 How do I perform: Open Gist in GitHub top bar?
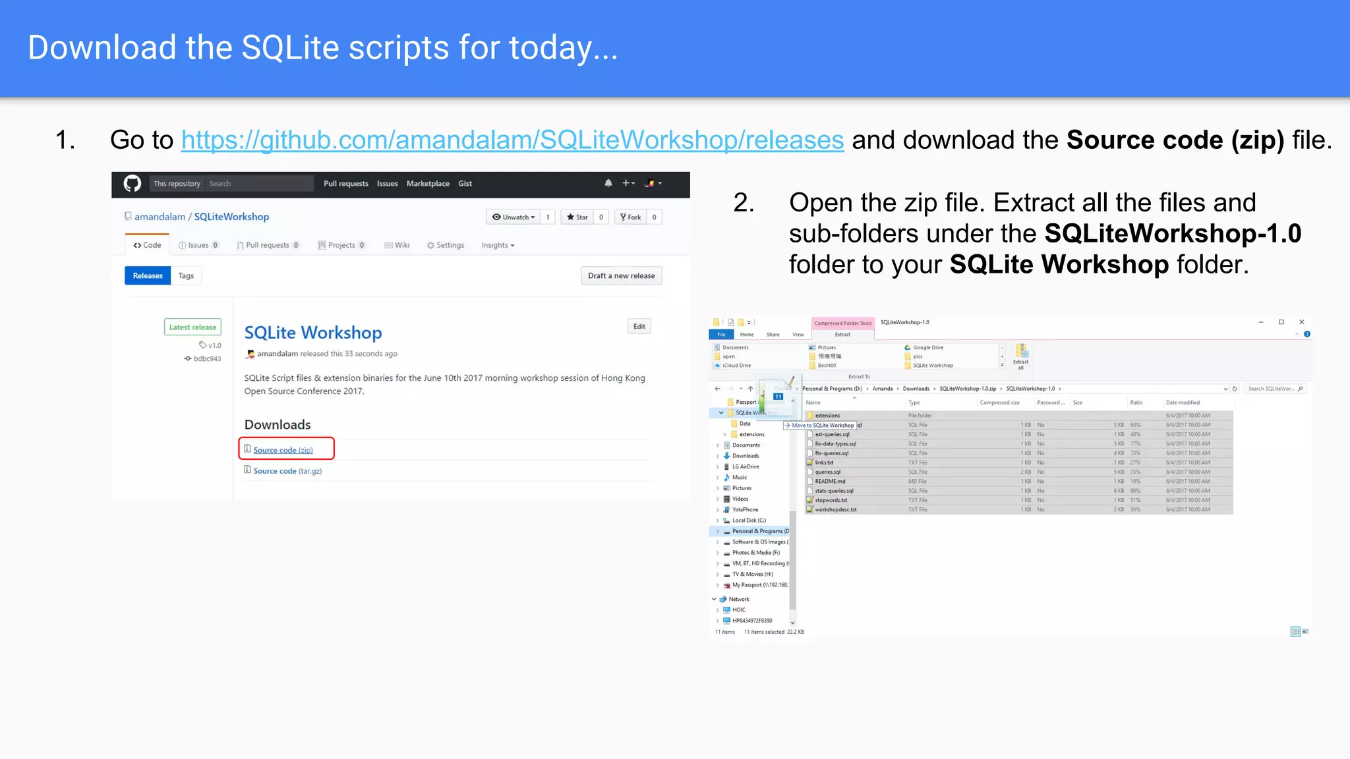coord(465,184)
